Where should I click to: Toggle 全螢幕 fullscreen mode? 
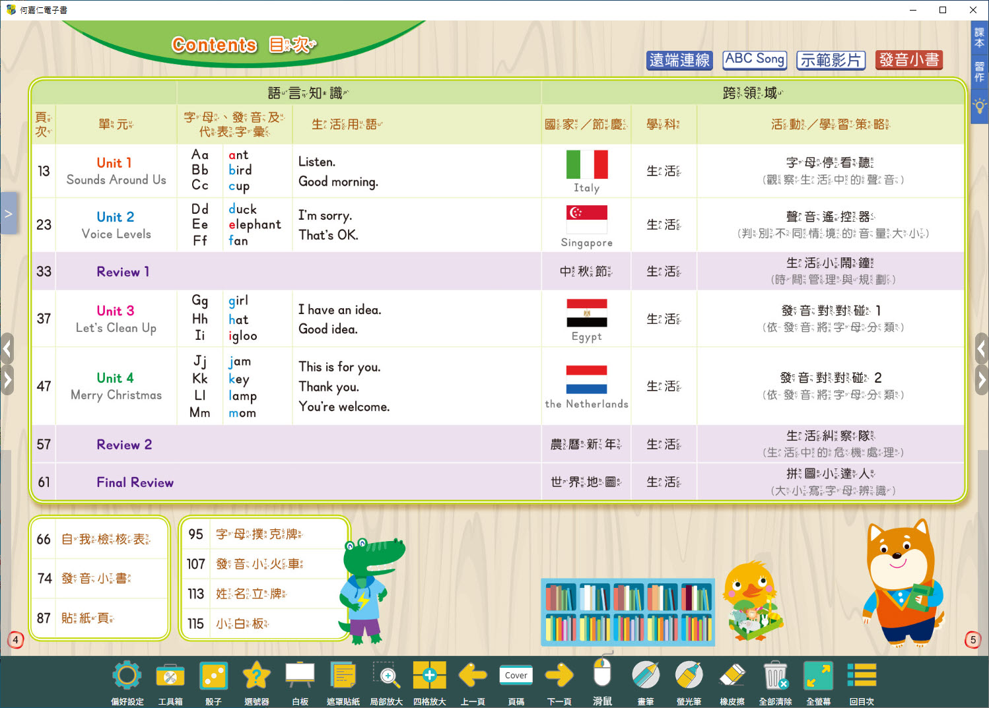818,676
